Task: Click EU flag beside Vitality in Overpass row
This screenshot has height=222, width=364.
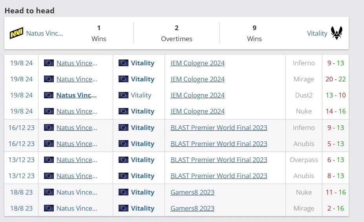Action: pos(123,160)
